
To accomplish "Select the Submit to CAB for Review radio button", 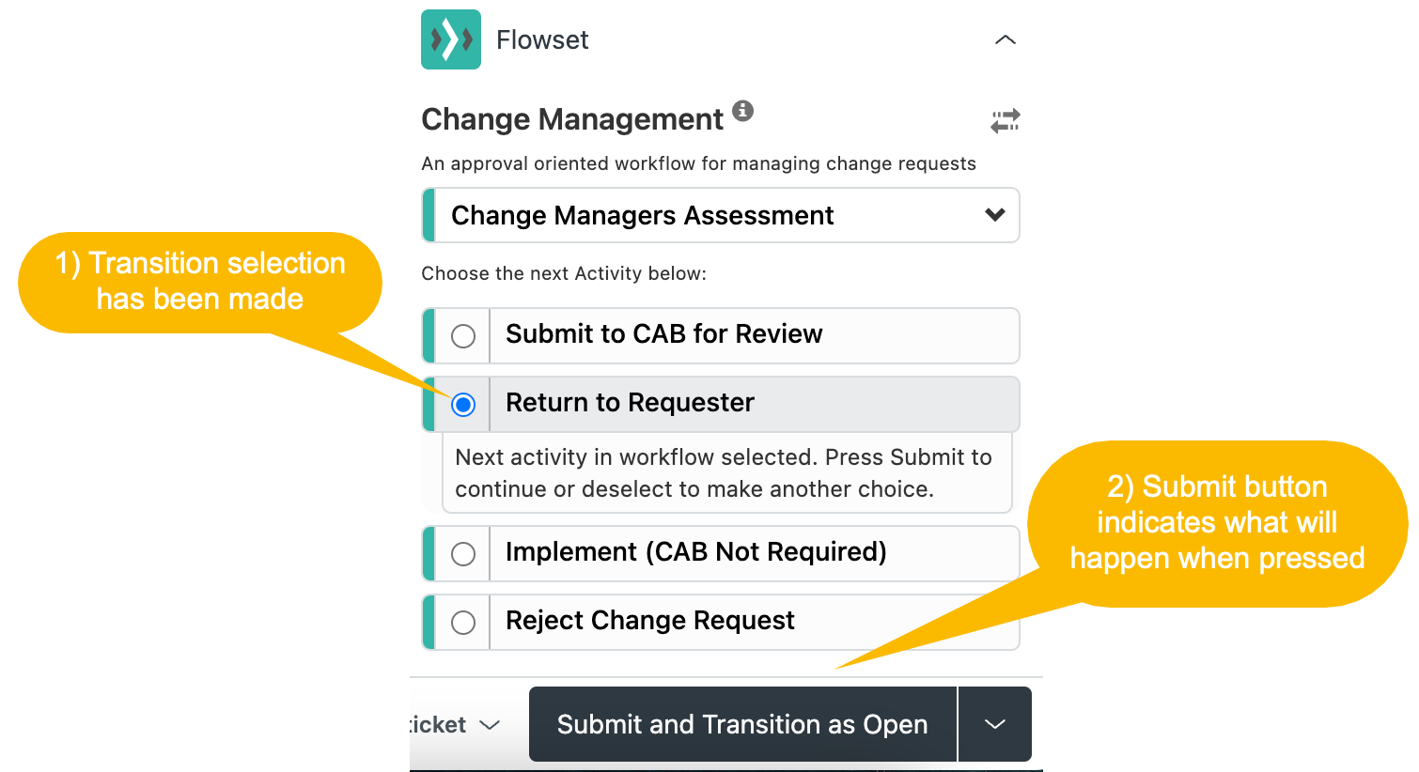I will [x=463, y=335].
